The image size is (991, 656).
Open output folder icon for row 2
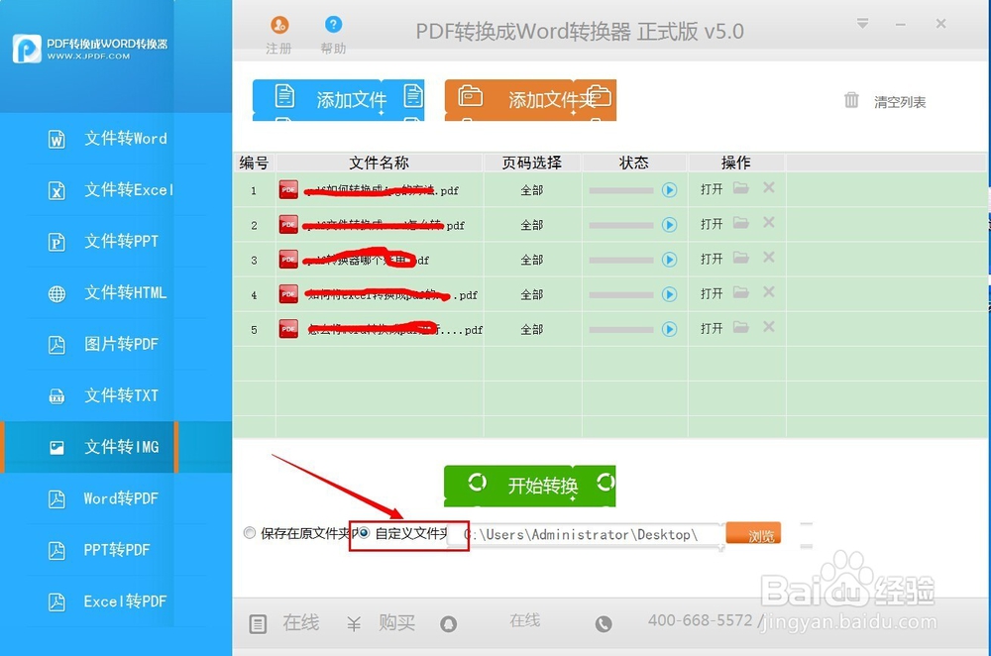click(740, 223)
